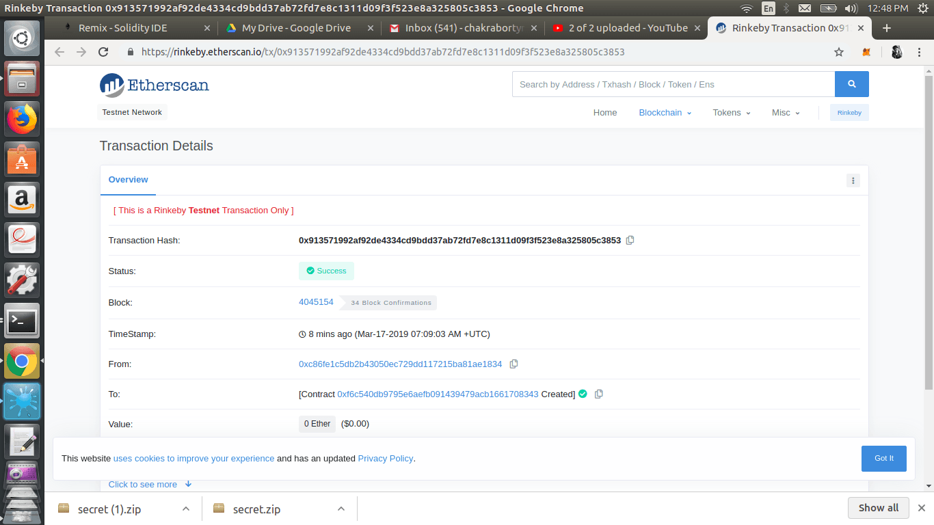Open the Chrome profile avatar
The image size is (934, 525).
(x=897, y=52)
